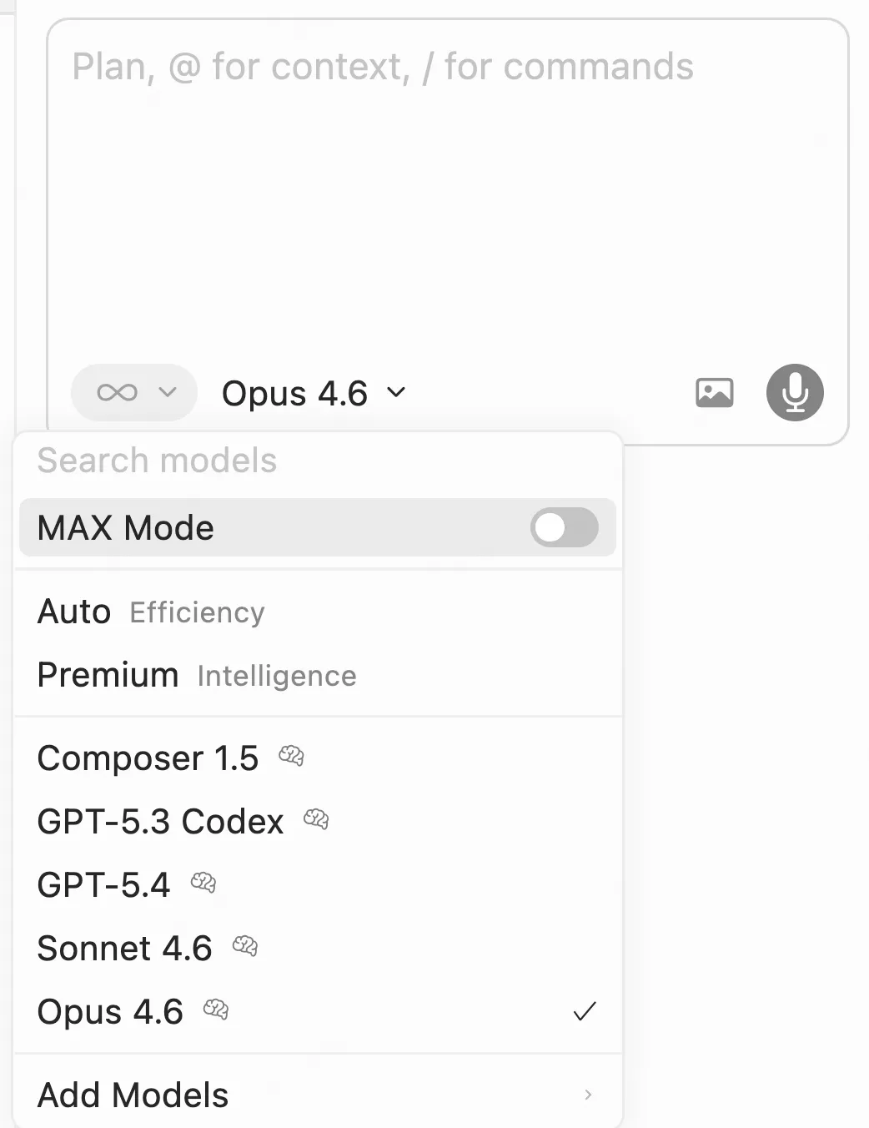The height and width of the screenshot is (1128, 869).
Task: Click the brain icon beside GPT-5.3 Codex
Action: 316,819
